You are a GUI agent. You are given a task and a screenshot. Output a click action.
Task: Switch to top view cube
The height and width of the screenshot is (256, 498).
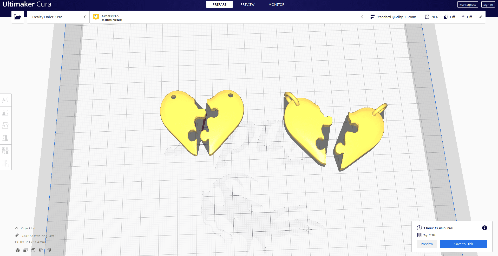coord(33,250)
